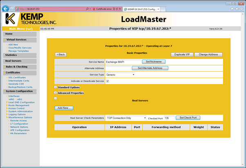
Task: Click the certificate error shield icon
Action: (94, 9)
